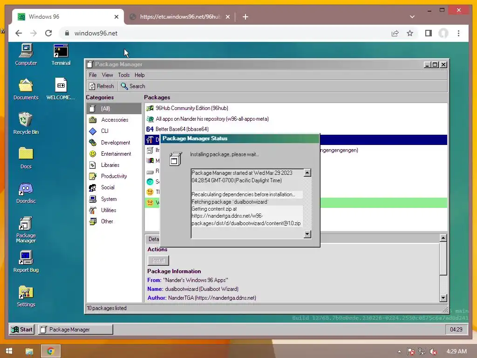Click details pane scroll up arrow

[x=443, y=238]
